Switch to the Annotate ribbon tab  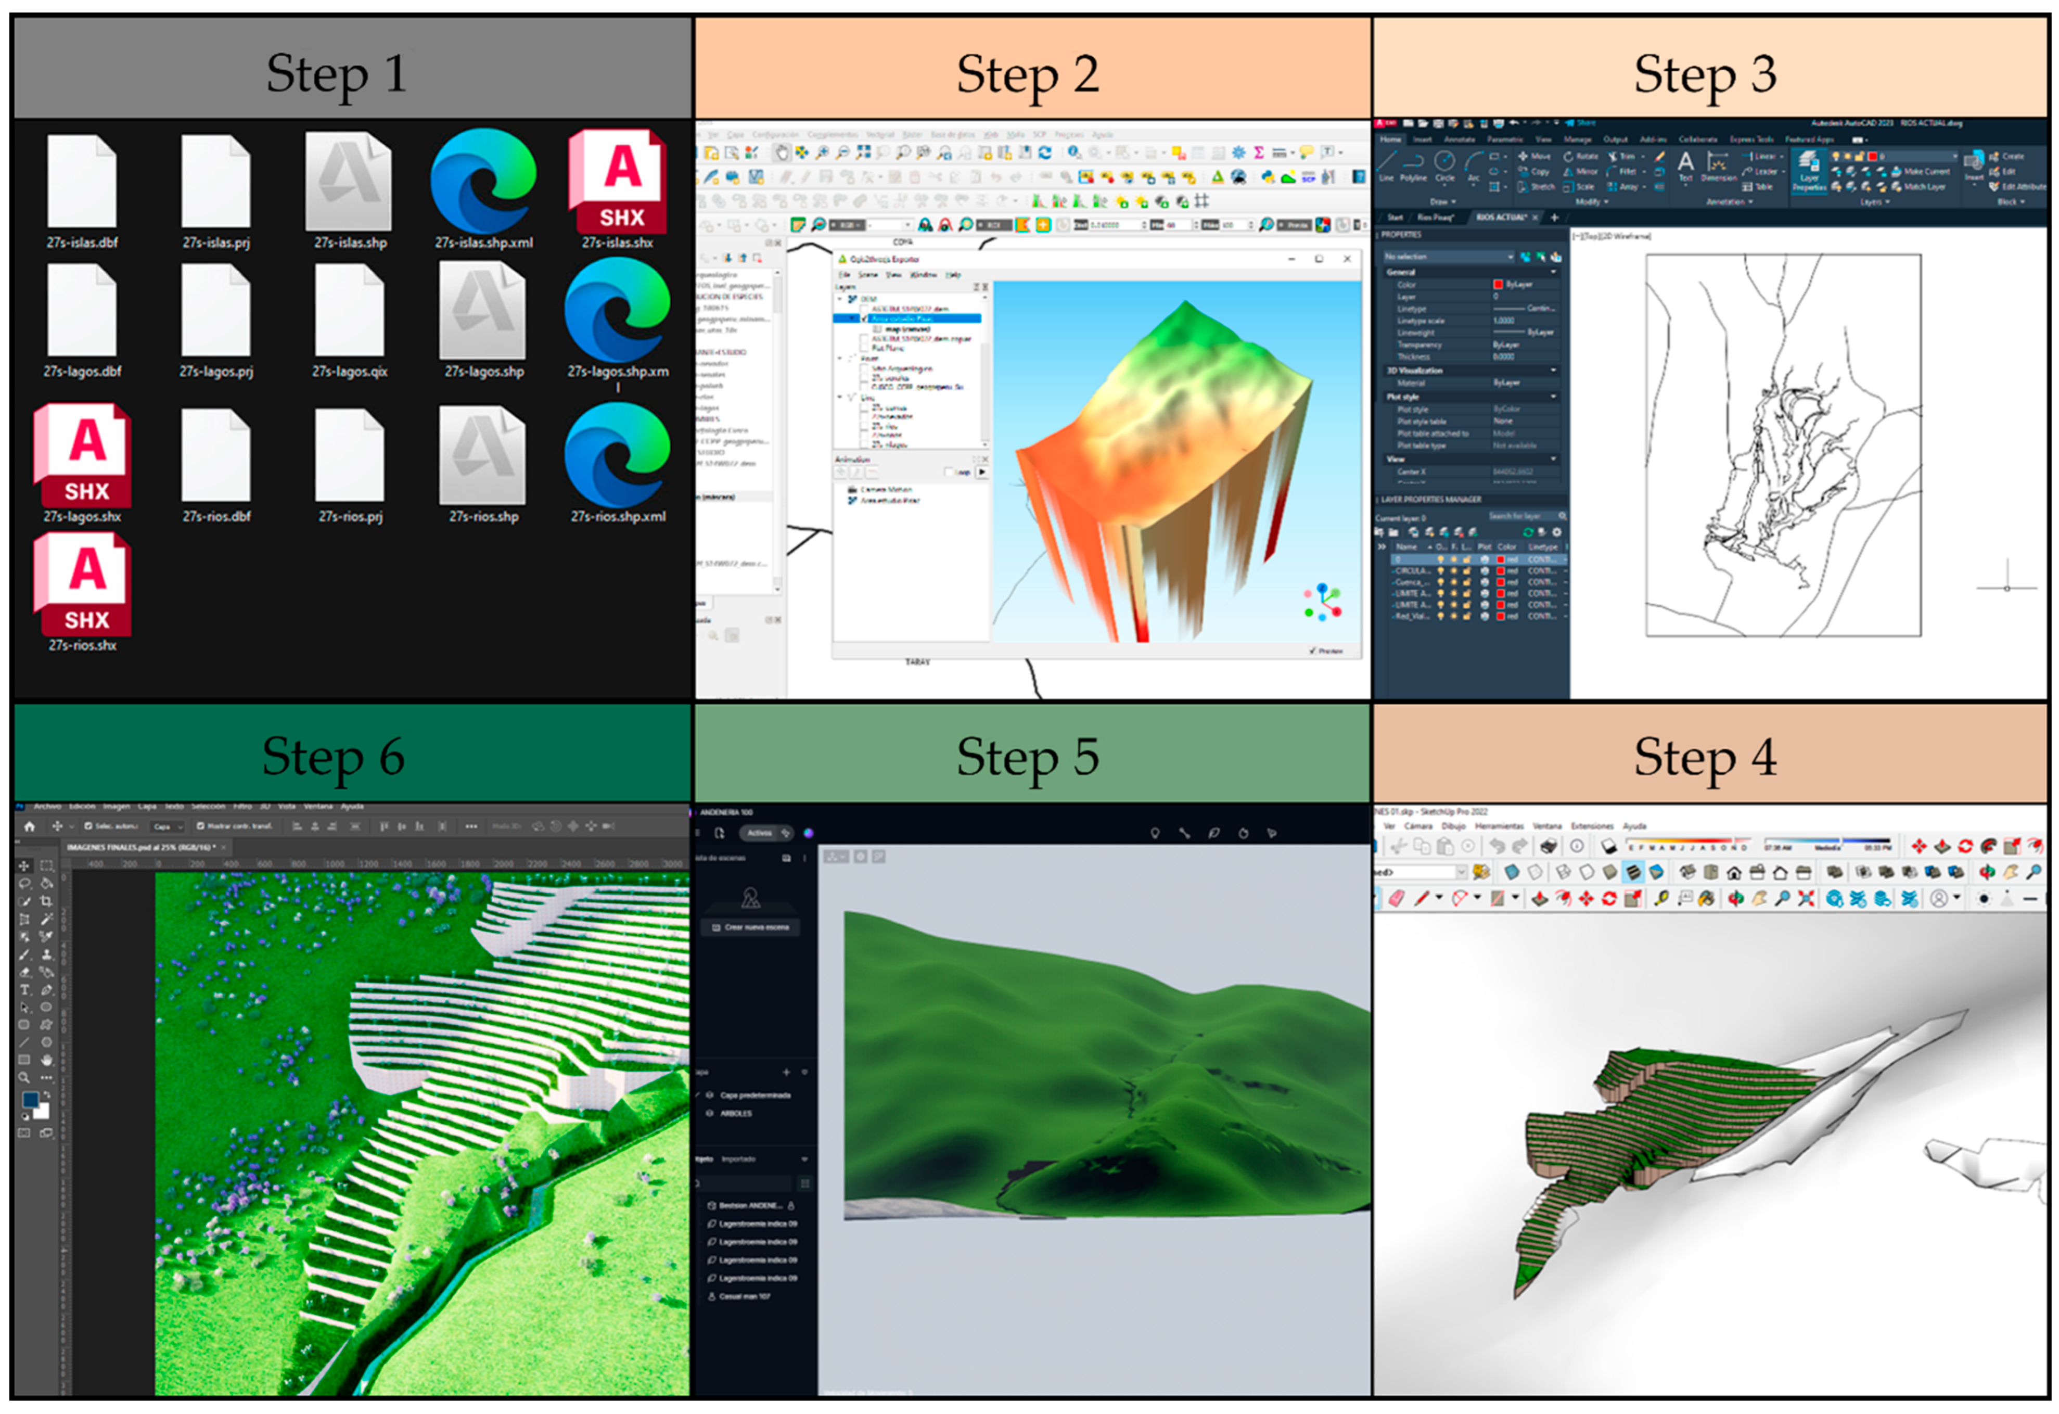coord(1459,139)
